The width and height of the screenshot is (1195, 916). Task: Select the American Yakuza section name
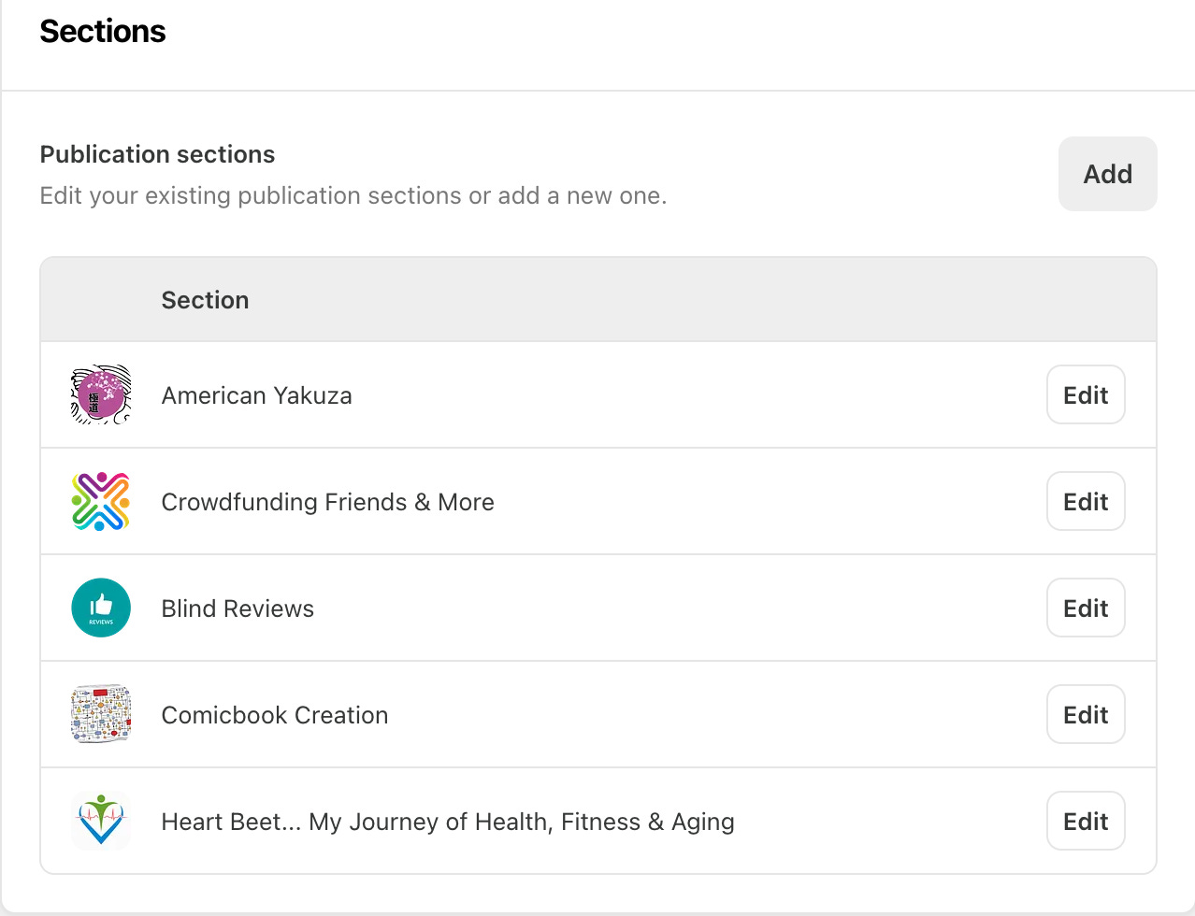[x=256, y=395]
